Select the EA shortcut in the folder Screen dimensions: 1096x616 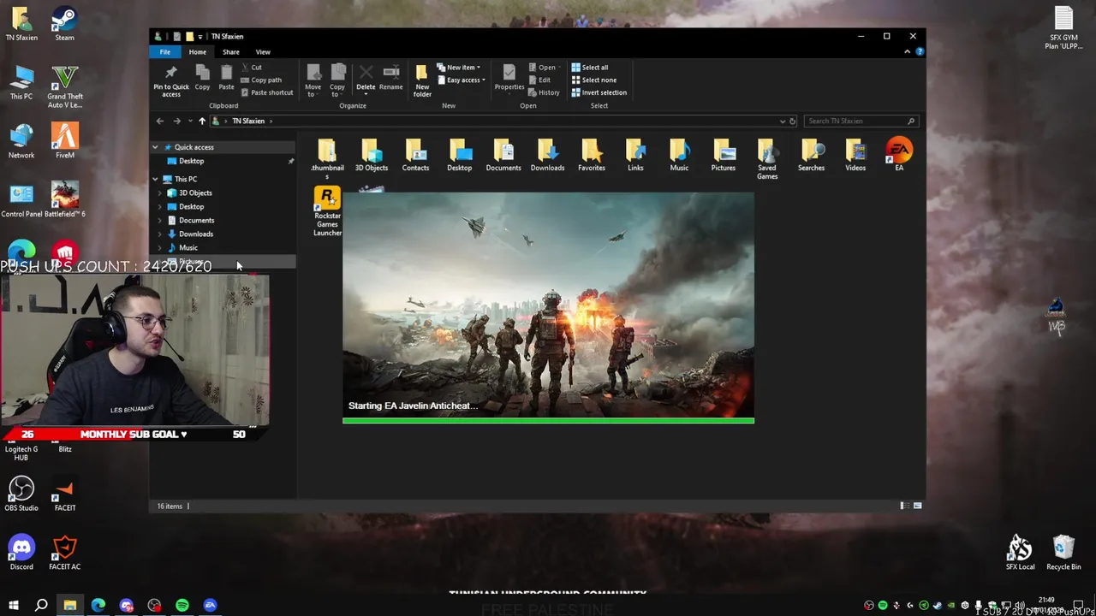[899, 156]
